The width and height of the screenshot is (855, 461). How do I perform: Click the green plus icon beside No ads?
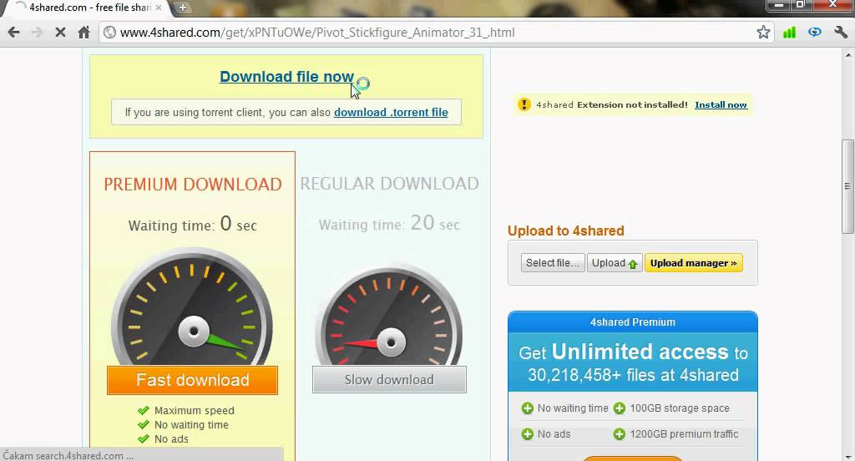point(528,434)
